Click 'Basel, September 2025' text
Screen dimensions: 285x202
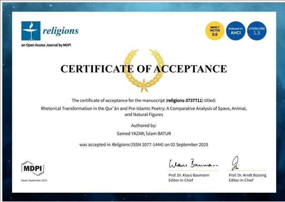(34, 180)
